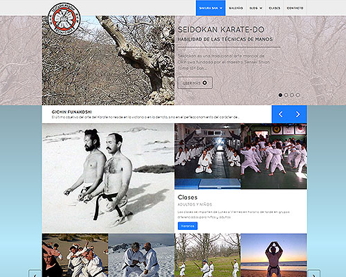Go to previous gallery photo at bottom left
The height and width of the screenshot is (277, 346).
click(35, 274)
